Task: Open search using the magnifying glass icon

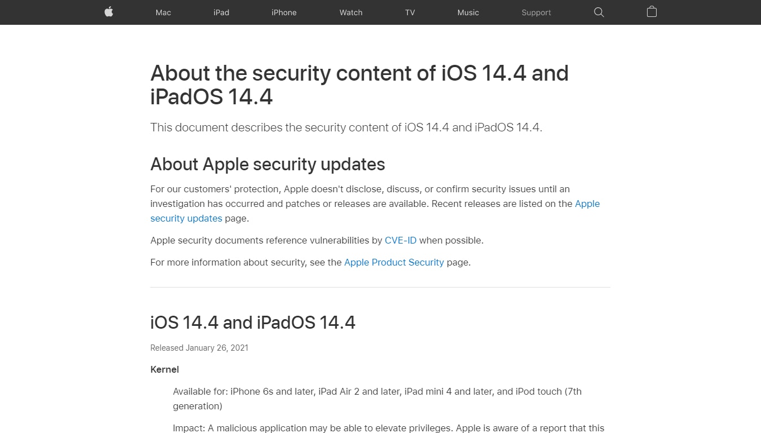Action: 599,12
